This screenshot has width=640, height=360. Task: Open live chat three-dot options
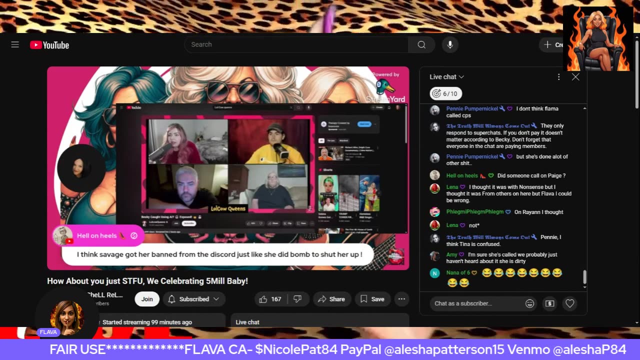coord(558,77)
